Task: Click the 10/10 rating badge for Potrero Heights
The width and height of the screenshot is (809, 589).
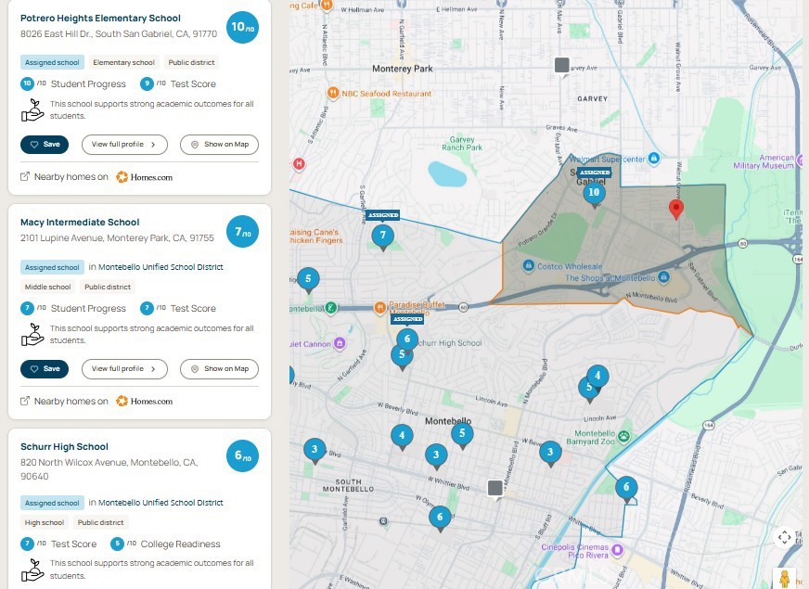Action: click(242, 27)
